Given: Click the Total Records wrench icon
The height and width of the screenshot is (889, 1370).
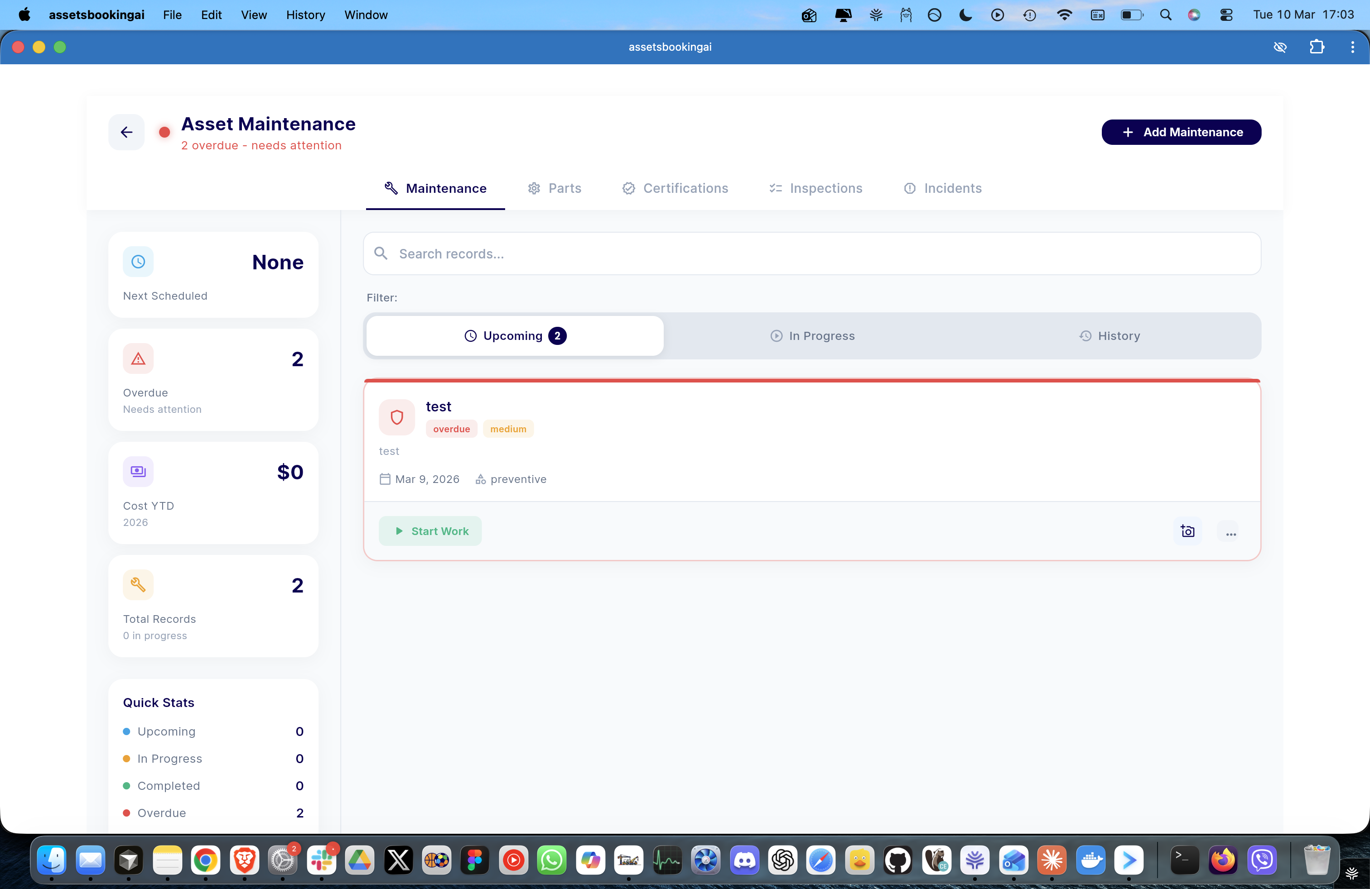Looking at the screenshot, I should [x=138, y=585].
